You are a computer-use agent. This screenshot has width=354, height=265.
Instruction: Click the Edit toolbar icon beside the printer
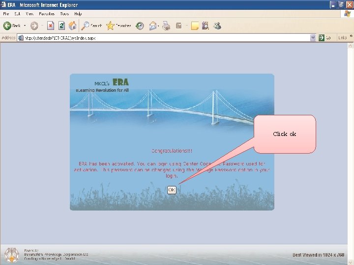point(179,26)
